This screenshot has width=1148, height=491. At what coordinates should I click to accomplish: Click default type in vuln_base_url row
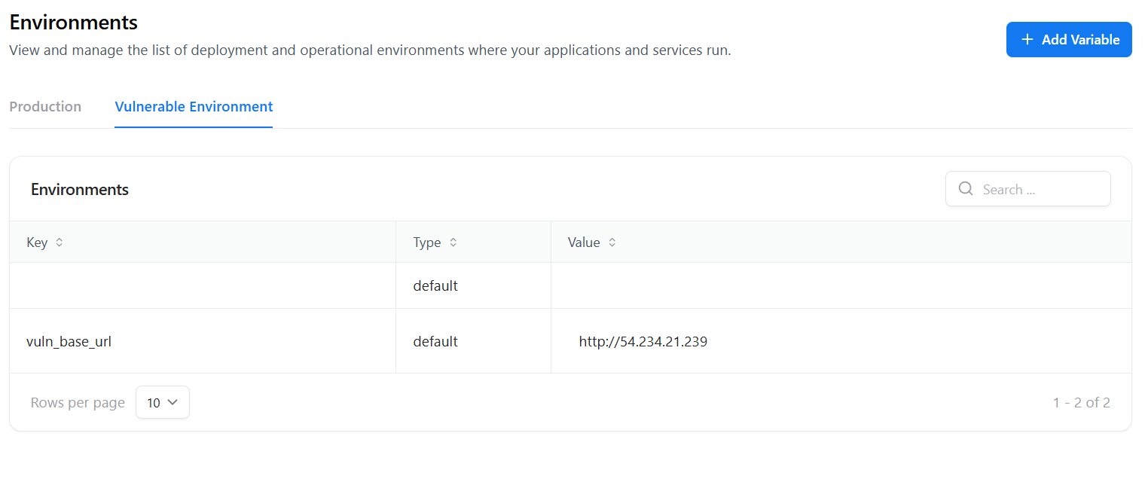435,342
